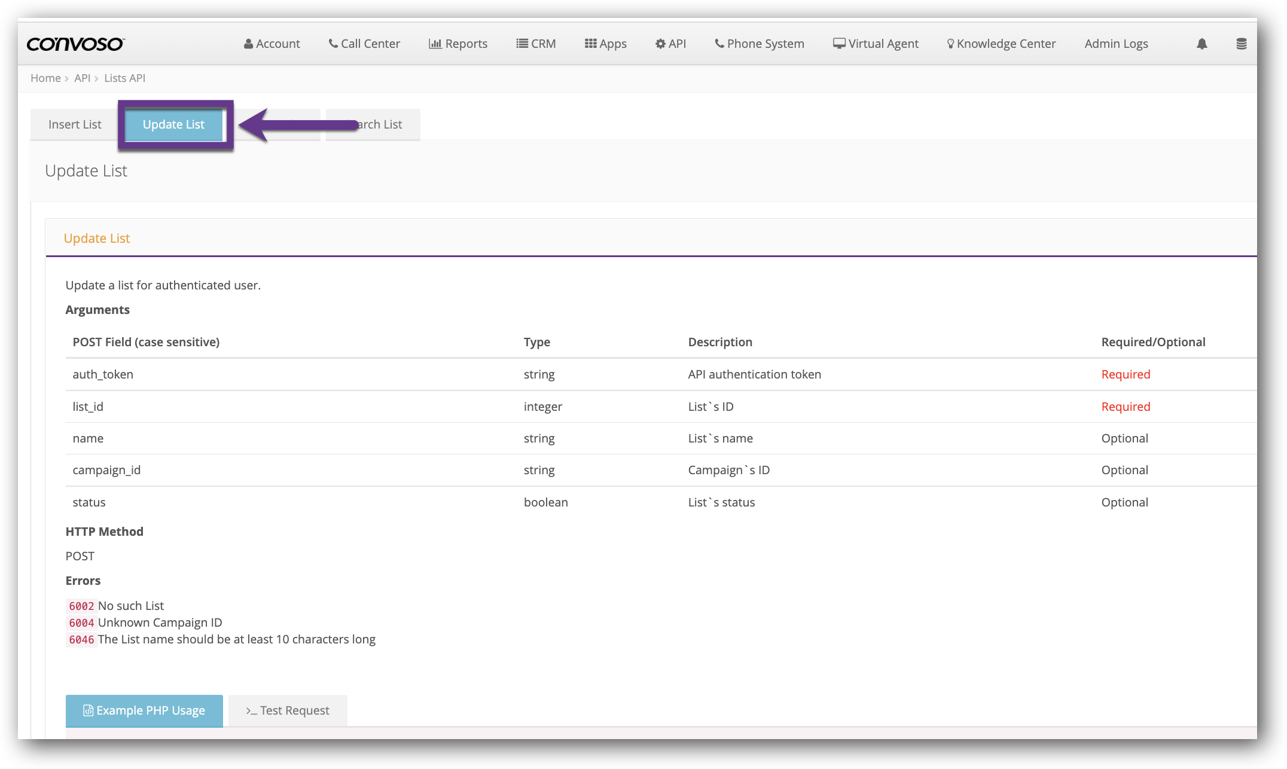The image size is (1287, 769).
Task: Open the Reports menu
Action: pyautogui.click(x=458, y=44)
